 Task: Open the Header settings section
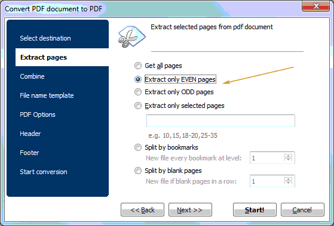(x=30, y=134)
